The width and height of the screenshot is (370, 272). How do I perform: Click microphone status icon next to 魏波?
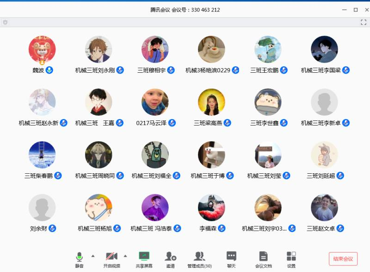(49, 70)
